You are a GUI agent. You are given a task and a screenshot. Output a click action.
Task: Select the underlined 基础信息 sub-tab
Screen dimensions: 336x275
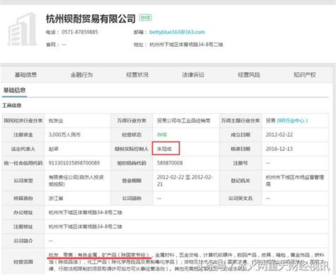point(14,90)
